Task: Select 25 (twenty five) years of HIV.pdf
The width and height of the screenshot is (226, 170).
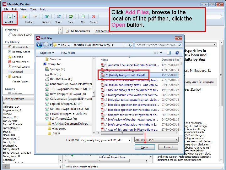Action: tap(125, 75)
